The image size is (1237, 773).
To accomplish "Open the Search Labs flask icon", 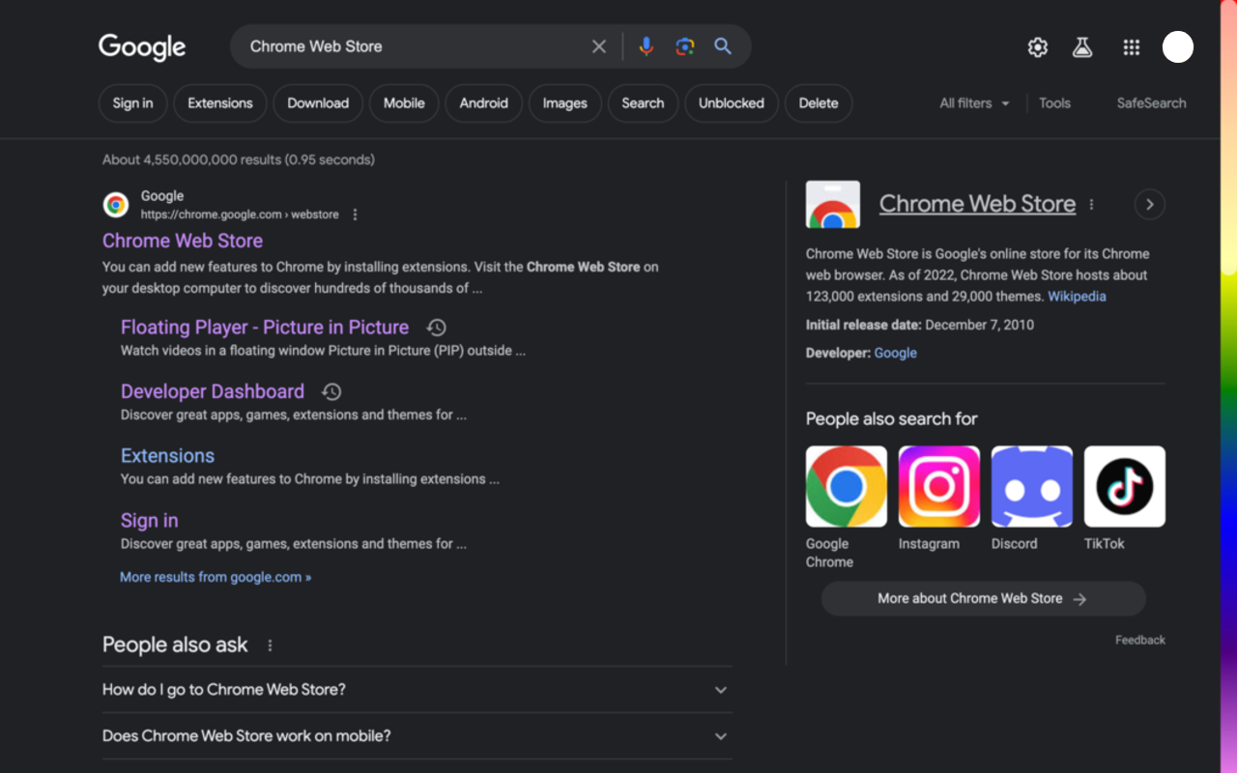I will pos(1081,46).
